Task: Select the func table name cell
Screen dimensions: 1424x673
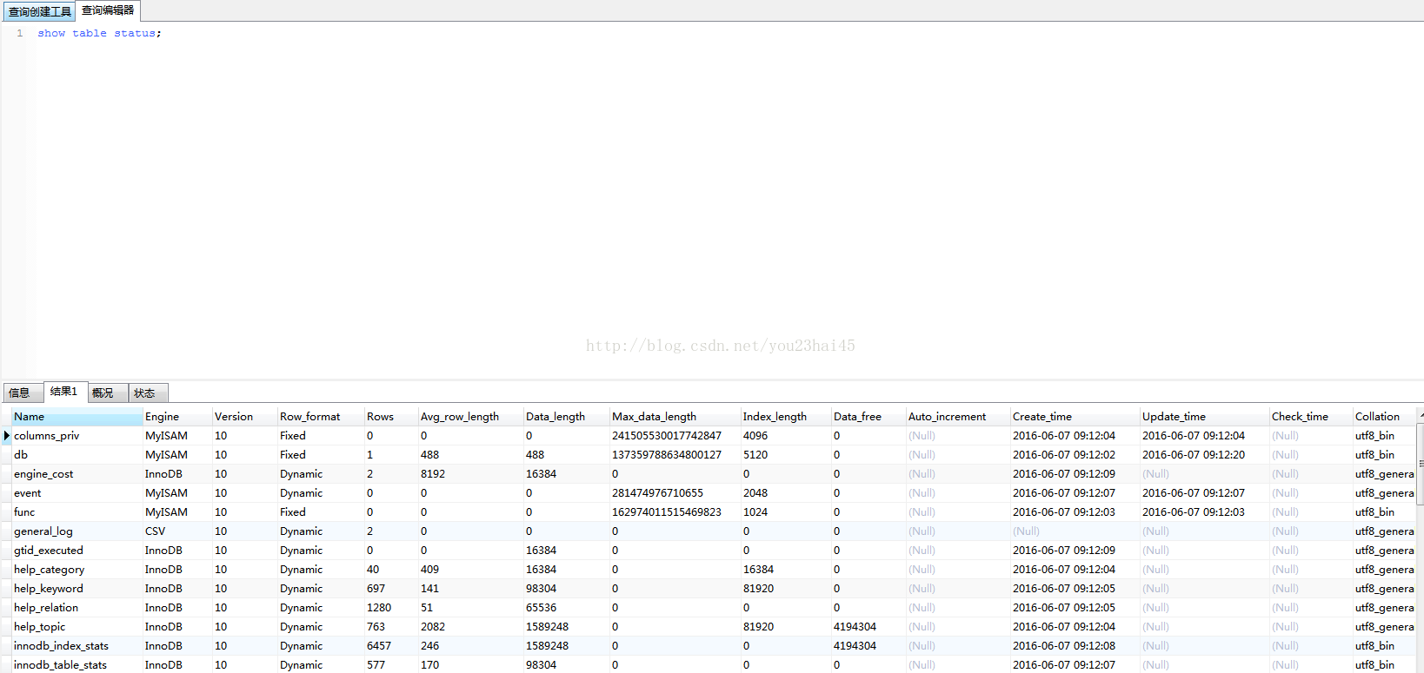Action: point(77,512)
